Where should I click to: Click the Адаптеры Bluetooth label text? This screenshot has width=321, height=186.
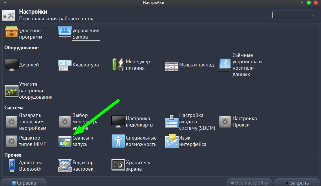tap(30, 166)
